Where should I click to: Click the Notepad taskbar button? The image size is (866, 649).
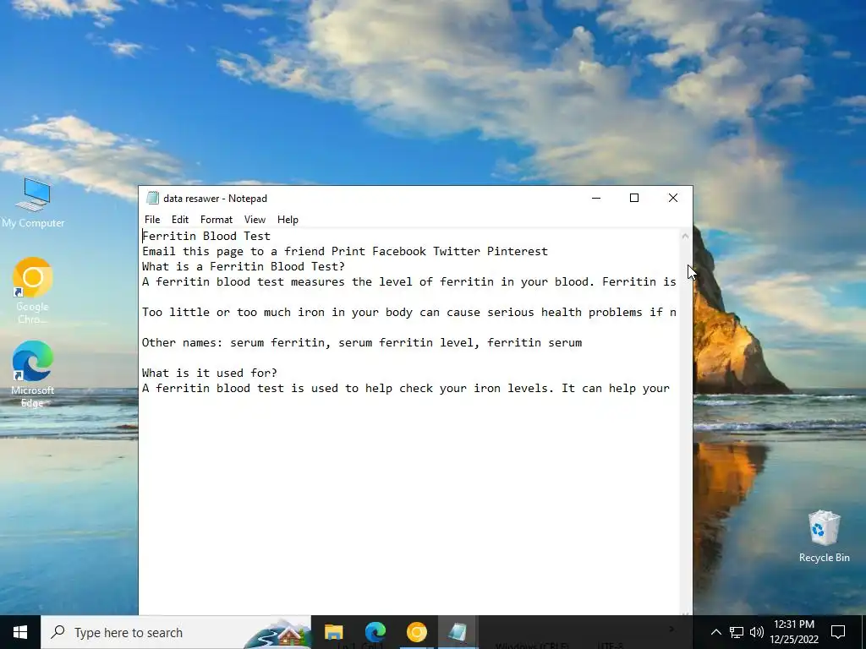[458, 632]
